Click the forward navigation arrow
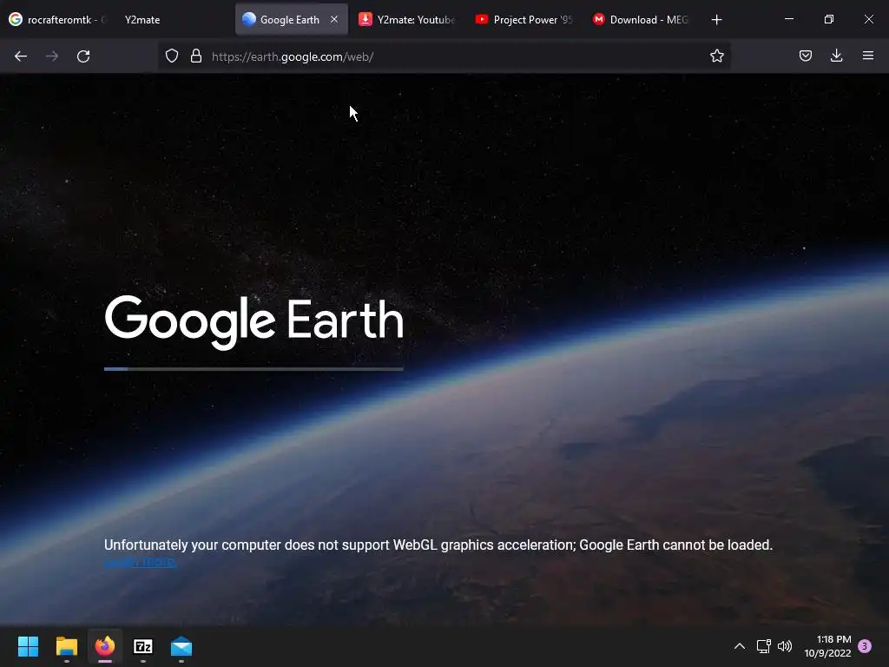This screenshot has width=889, height=667. point(52,56)
